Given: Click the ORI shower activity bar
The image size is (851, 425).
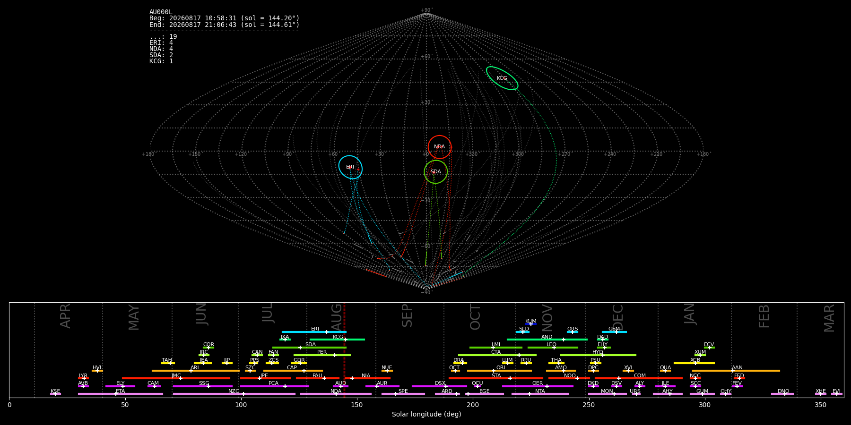Looking at the screenshot, I should [x=499, y=371].
